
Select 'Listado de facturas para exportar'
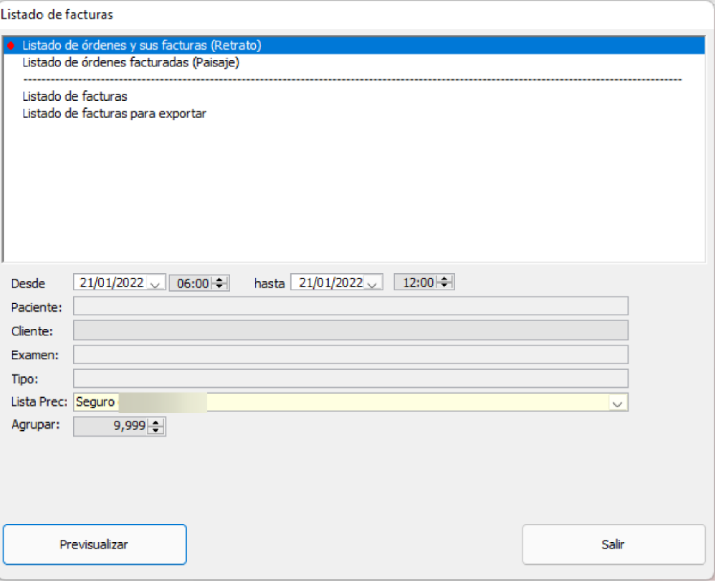coord(114,114)
